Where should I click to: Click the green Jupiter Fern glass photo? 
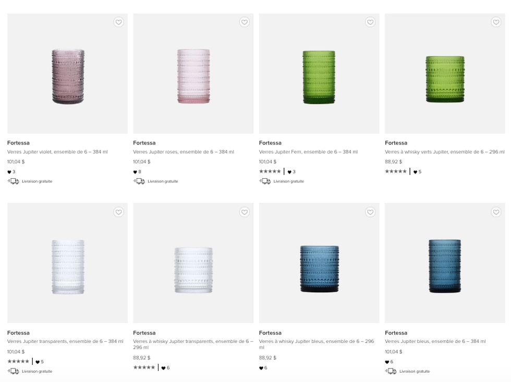point(319,73)
